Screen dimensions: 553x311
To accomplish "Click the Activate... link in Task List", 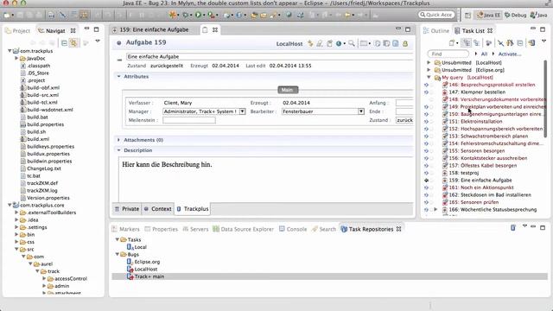I will click(x=510, y=54).
